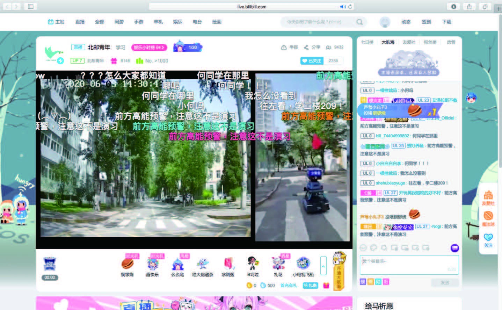Image resolution: width=502 pixels, height=310 pixels.
Task: Open the 全部 nav menu item
Action: coord(100,22)
